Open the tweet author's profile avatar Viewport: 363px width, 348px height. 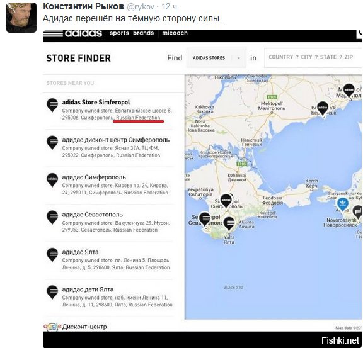point(21,18)
